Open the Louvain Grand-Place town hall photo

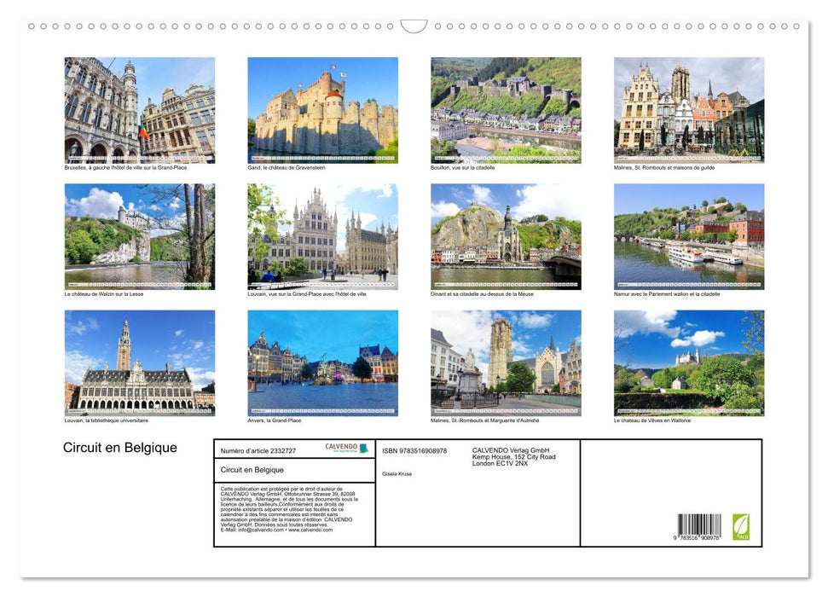coord(322,237)
